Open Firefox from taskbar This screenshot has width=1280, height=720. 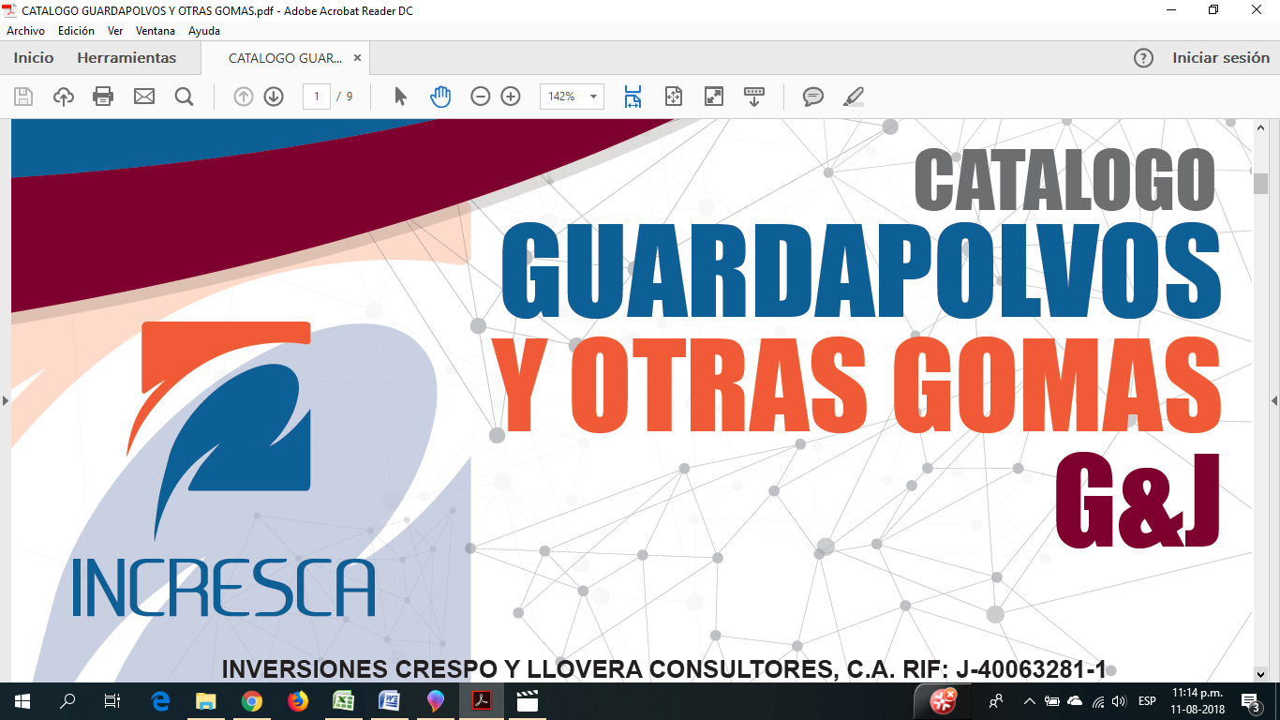coord(297,701)
